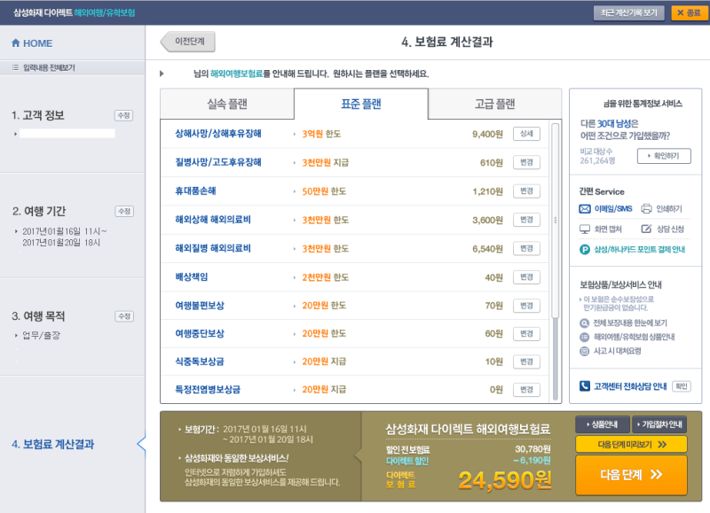Go to step 2. 여행 기간
This screenshot has height=513, width=710.
click(x=39, y=211)
